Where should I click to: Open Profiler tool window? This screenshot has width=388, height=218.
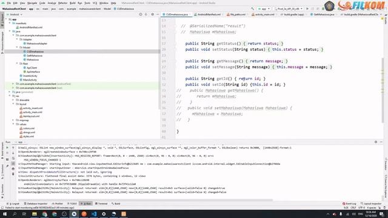58,203
